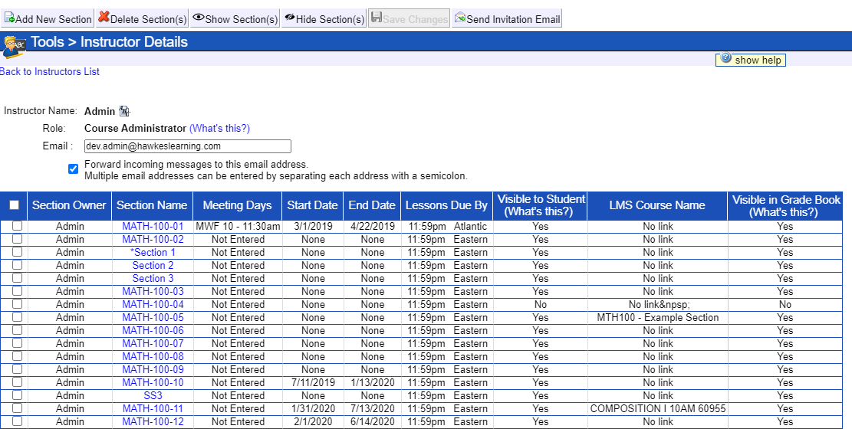Click the Instructor Details header logo icon

pyautogui.click(x=15, y=45)
